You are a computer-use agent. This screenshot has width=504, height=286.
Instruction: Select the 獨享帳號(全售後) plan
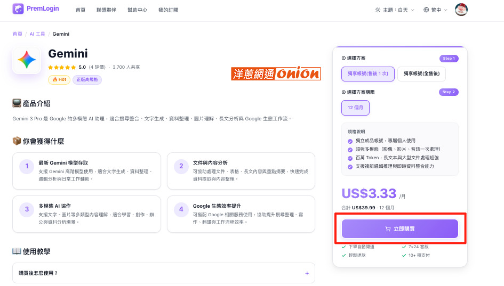[421, 74]
